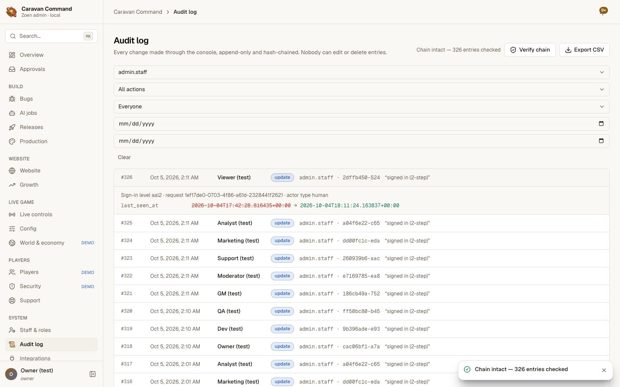Click the update badge on entry #321

282,294
